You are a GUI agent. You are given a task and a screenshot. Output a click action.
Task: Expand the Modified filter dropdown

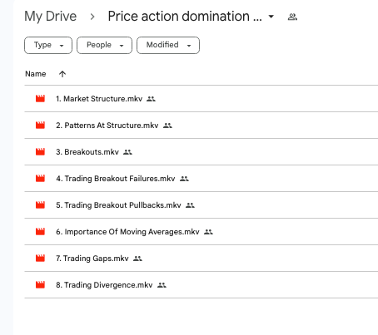click(x=168, y=45)
